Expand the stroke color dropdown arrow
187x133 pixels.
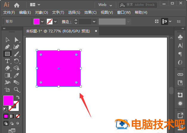[x=55, y=21]
